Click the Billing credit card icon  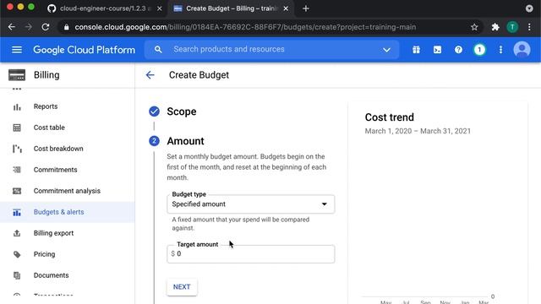coord(17,75)
